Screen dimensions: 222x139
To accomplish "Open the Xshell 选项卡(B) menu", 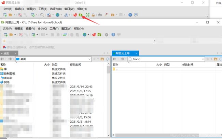I will click(56, 9).
